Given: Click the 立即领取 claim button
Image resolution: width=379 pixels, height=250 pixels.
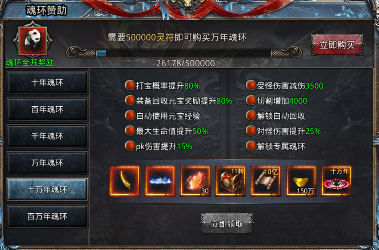Looking at the screenshot, I should pyautogui.click(x=227, y=224).
